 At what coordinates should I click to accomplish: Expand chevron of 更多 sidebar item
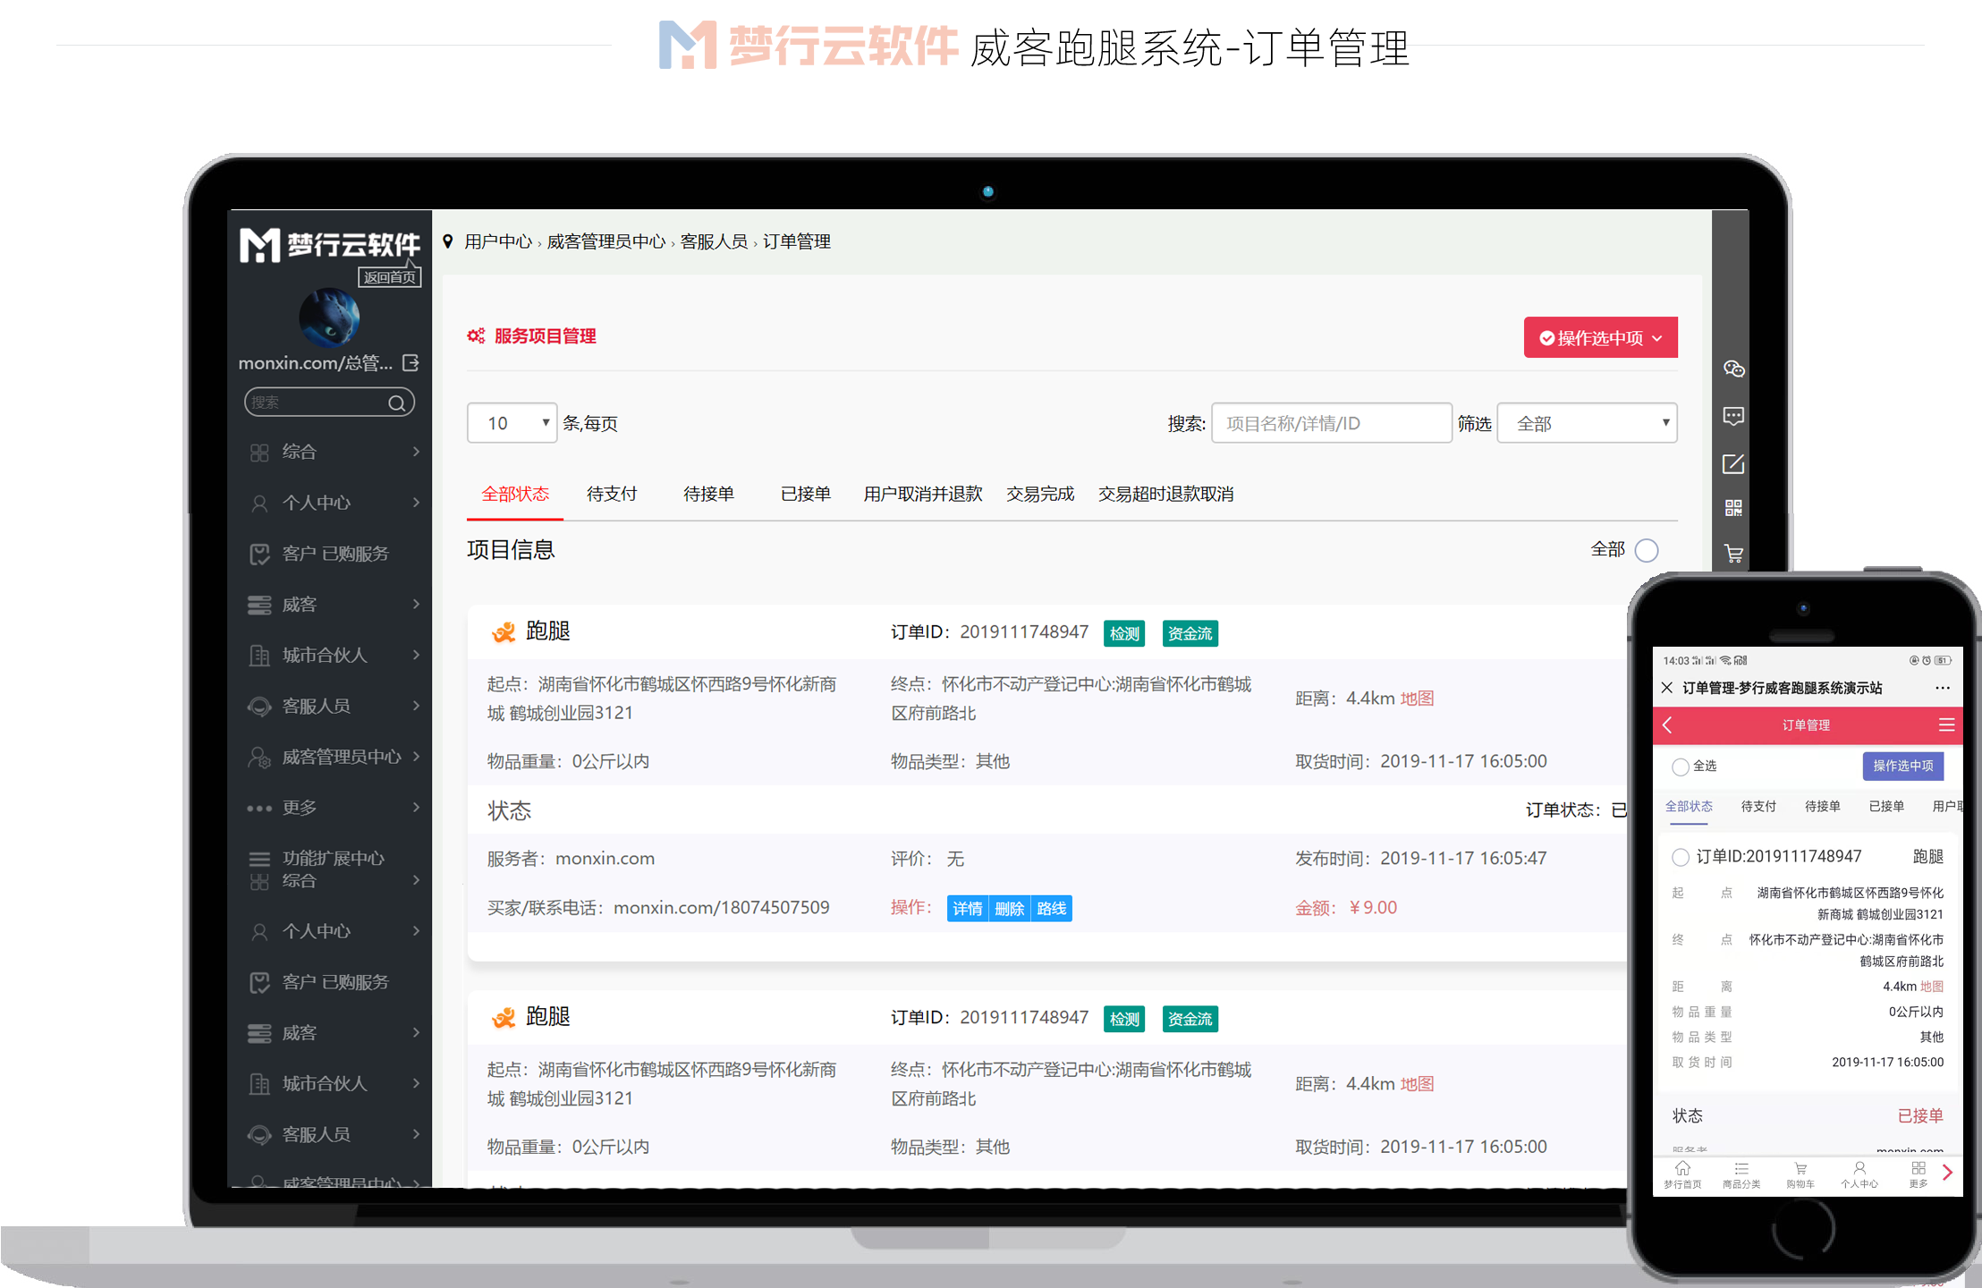click(416, 807)
